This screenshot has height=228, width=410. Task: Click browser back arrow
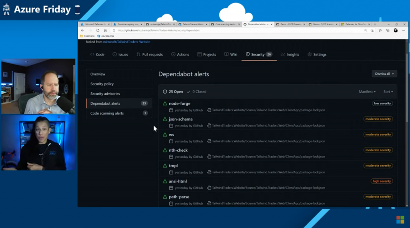pos(82,30)
